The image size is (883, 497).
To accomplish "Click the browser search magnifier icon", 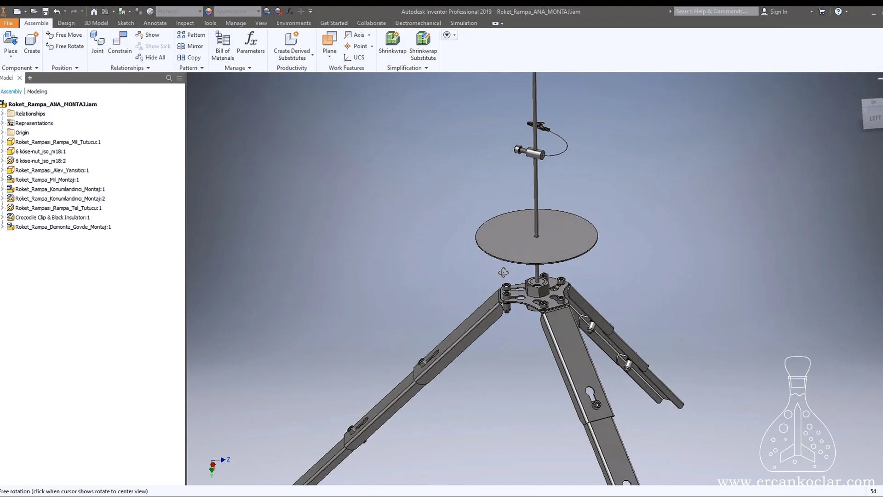I will click(169, 78).
